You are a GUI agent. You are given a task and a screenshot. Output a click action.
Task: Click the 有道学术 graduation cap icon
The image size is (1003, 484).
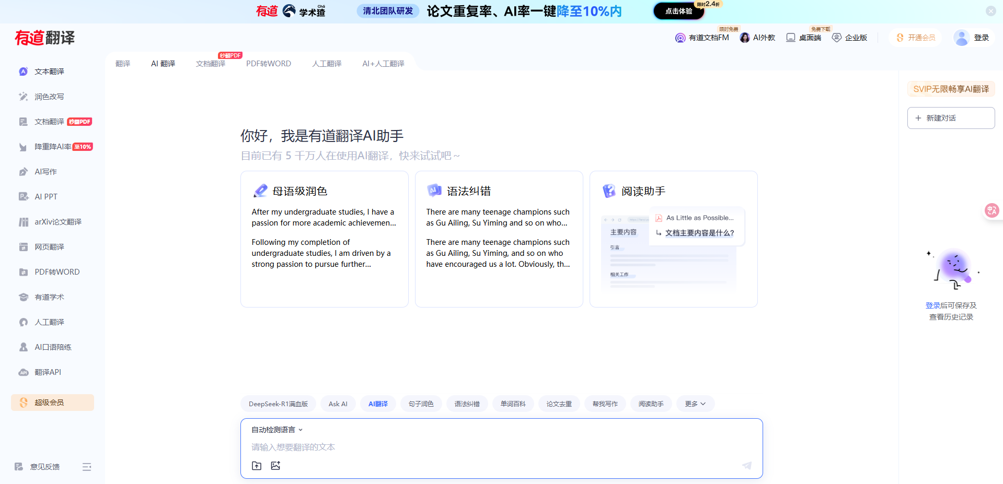click(23, 297)
